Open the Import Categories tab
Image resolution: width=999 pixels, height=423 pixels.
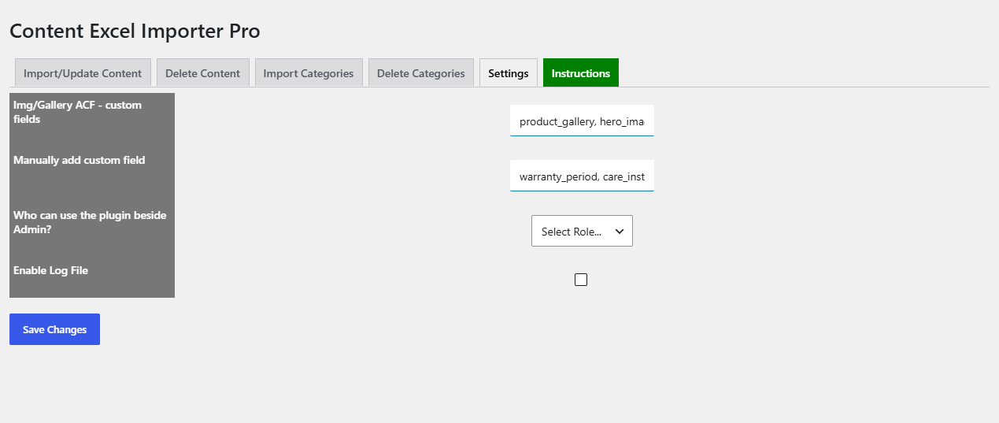(309, 72)
